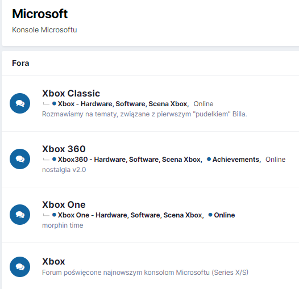This screenshot has height=289, width=299.
Task: Go to the Achievements subforum
Action: (236, 160)
